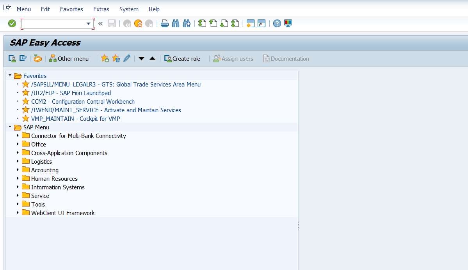The image size is (468, 270).
Task: Click the Customize Local Layout monitor icon
Action: coord(288,23)
